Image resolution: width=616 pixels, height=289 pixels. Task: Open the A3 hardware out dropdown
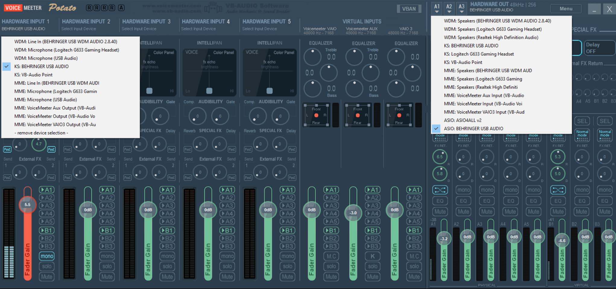point(461,8)
